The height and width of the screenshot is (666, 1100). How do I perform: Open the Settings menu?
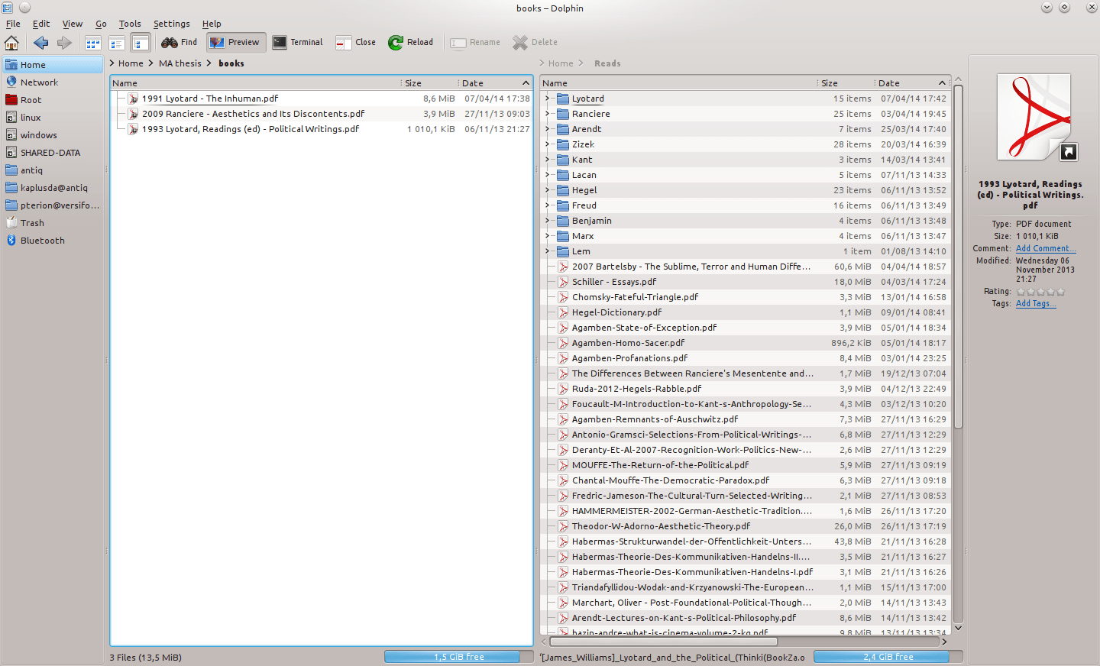pyautogui.click(x=171, y=24)
